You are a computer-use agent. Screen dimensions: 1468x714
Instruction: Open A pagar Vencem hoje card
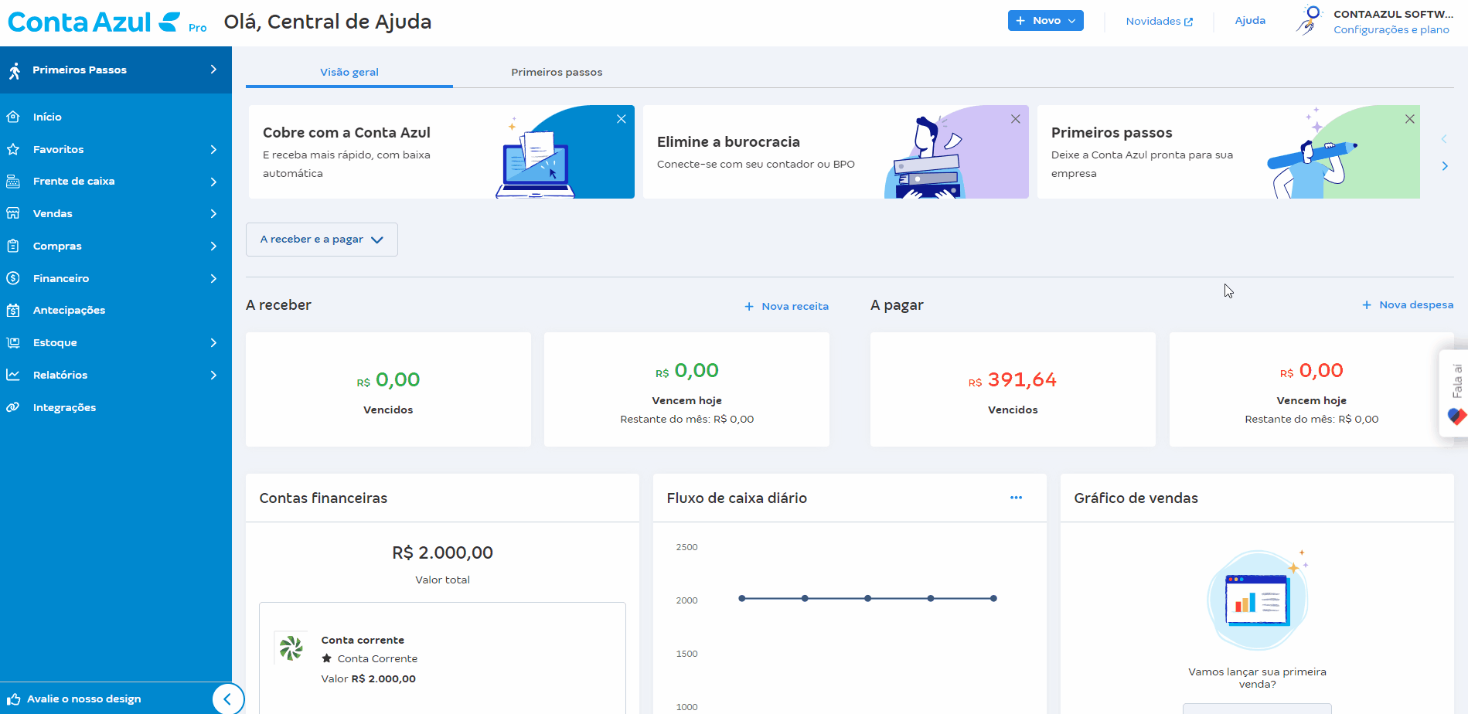1311,389
